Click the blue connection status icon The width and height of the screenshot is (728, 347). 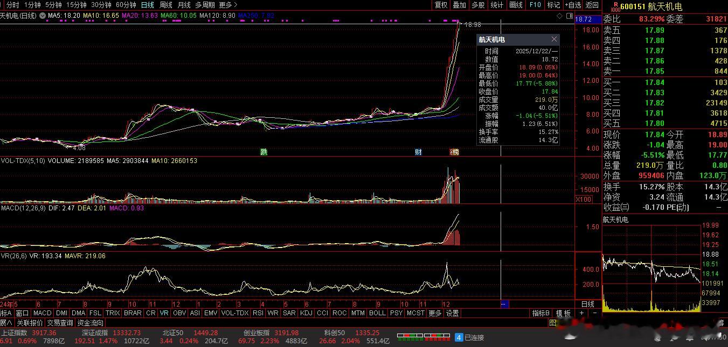(459, 337)
